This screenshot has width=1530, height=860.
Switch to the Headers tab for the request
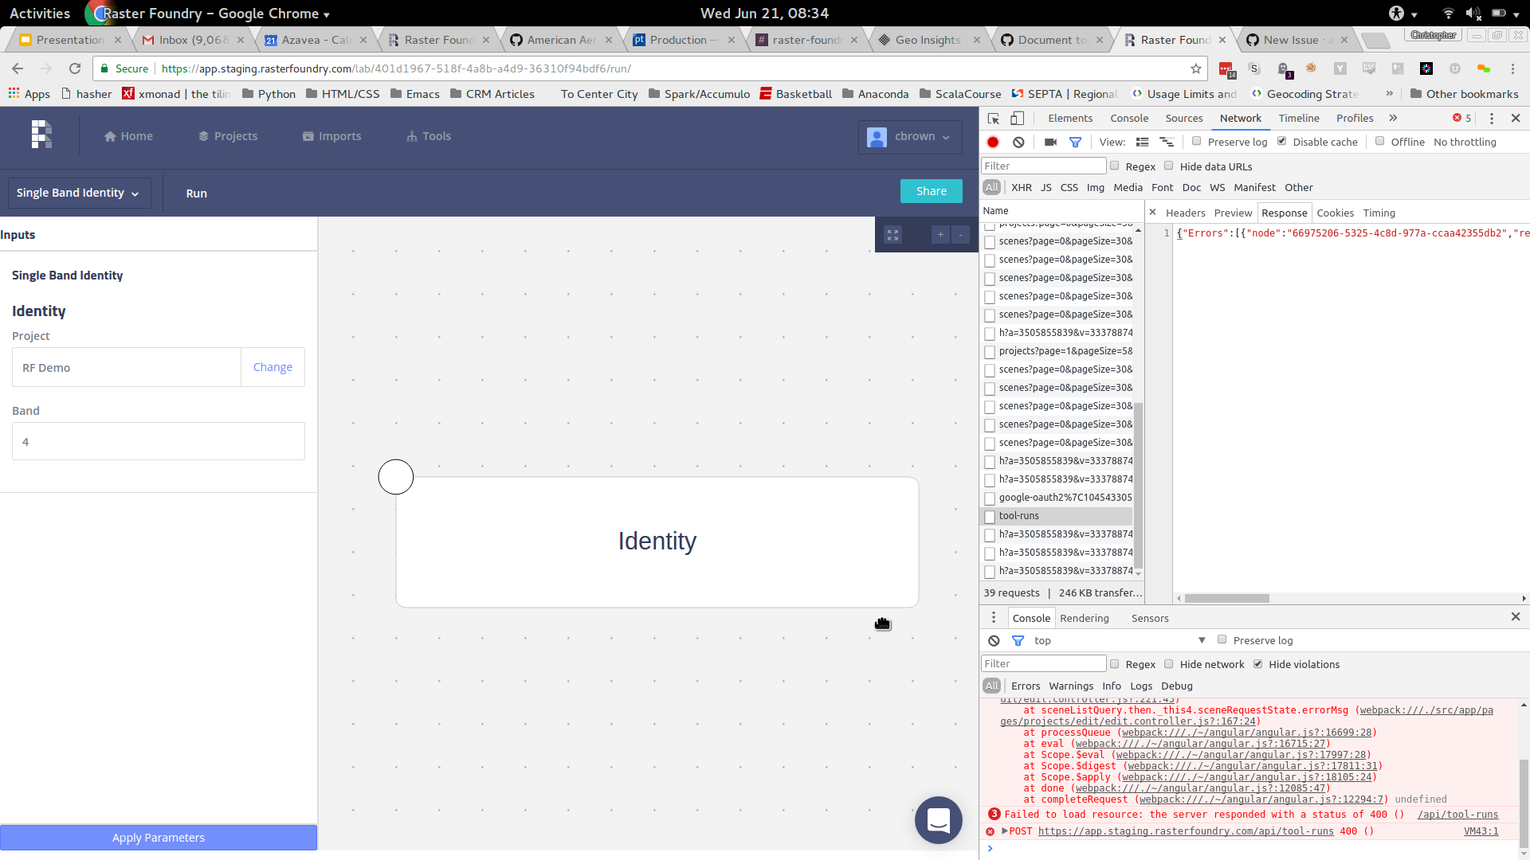[1185, 213]
